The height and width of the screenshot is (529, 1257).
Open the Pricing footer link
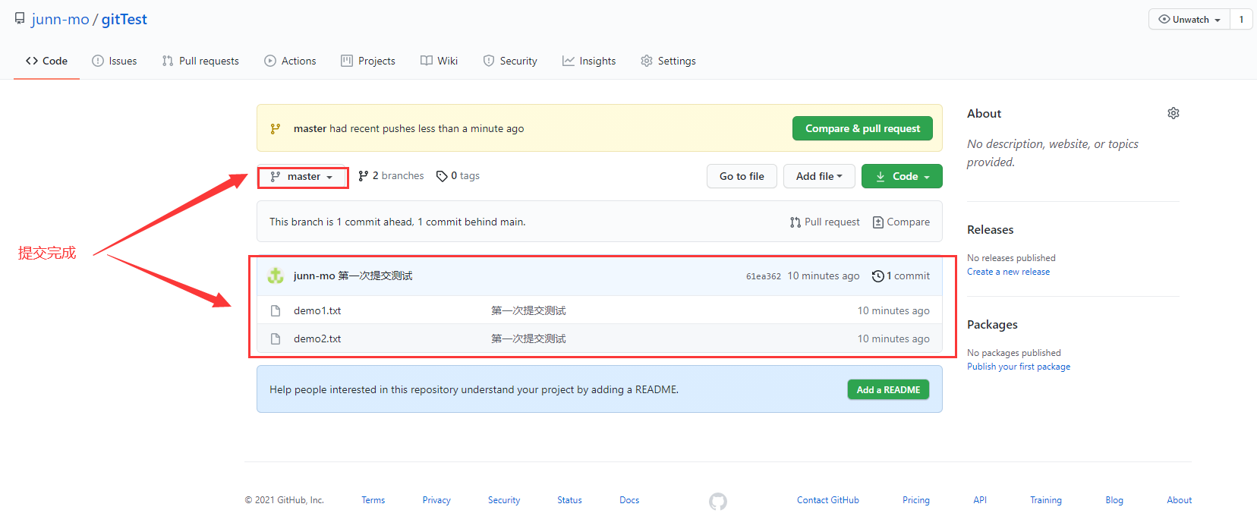point(916,500)
